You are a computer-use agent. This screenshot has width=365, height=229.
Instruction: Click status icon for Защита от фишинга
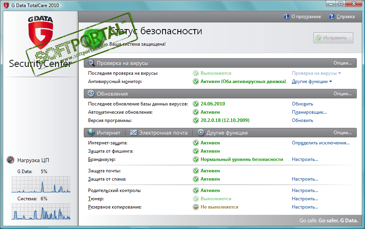pyautogui.click(x=196, y=151)
